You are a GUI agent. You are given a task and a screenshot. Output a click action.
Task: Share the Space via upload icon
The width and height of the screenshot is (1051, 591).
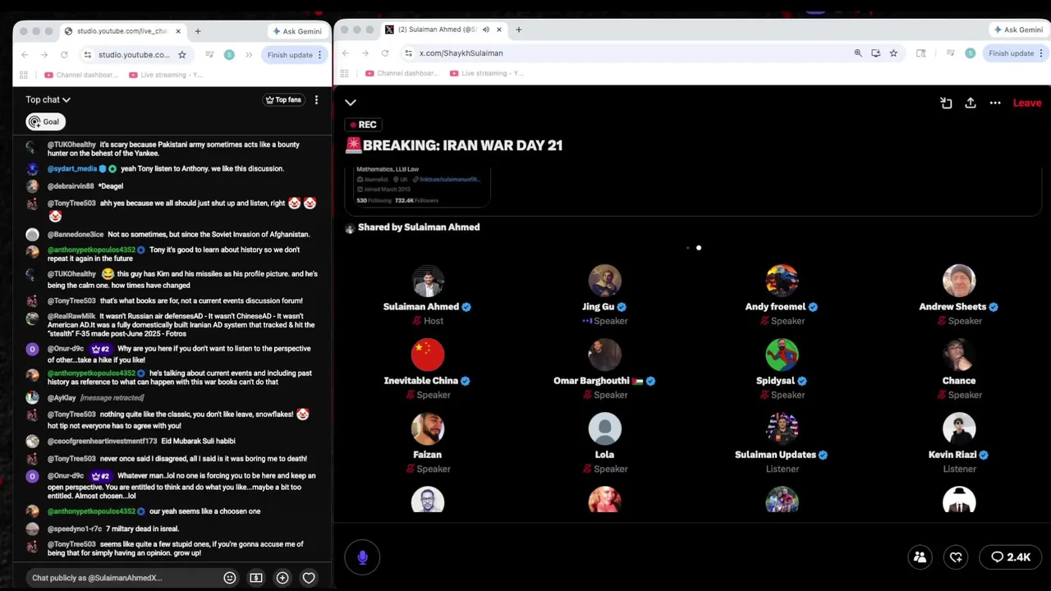[971, 103]
